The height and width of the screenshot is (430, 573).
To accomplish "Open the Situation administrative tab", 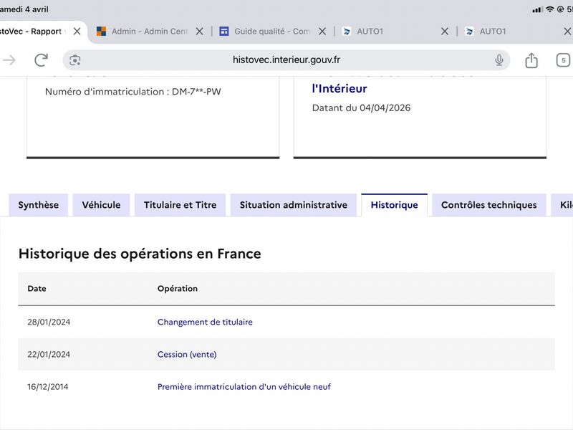I will pyautogui.click(x=293, y=205).
